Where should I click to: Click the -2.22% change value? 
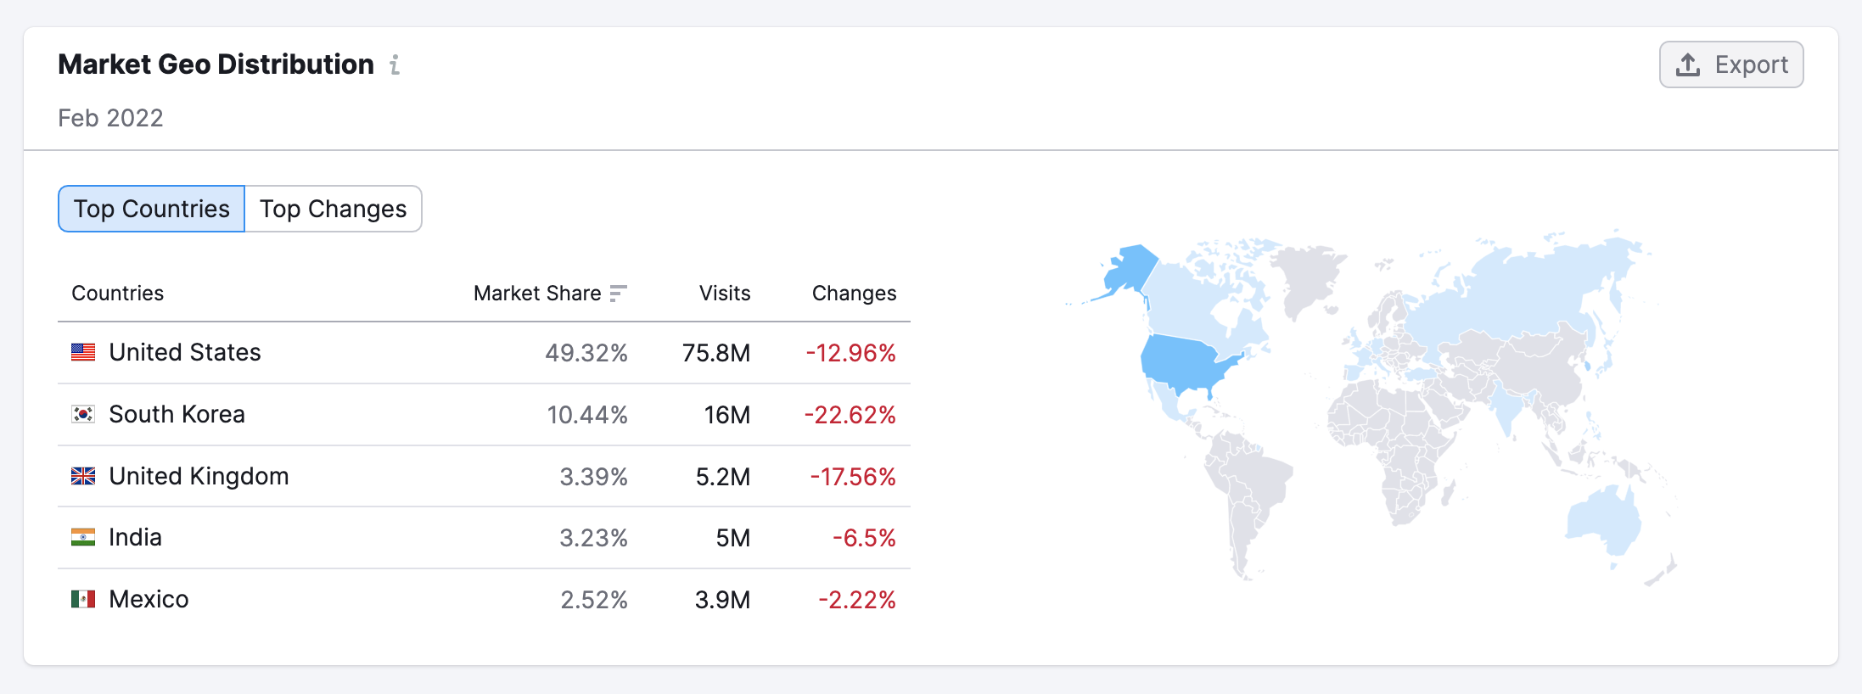(857, 600)
